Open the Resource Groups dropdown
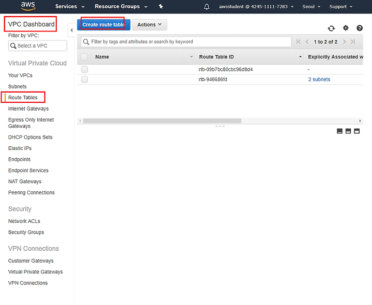 [121, 6]
